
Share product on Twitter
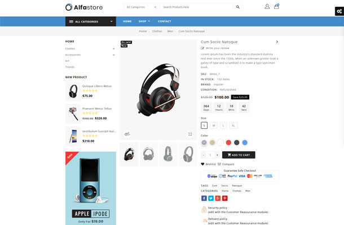[x=211, y=199]
